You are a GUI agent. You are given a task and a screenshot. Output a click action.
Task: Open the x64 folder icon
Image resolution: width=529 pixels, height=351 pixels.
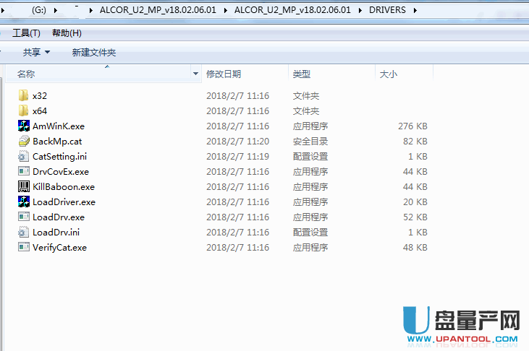click(x=23, y=110)
